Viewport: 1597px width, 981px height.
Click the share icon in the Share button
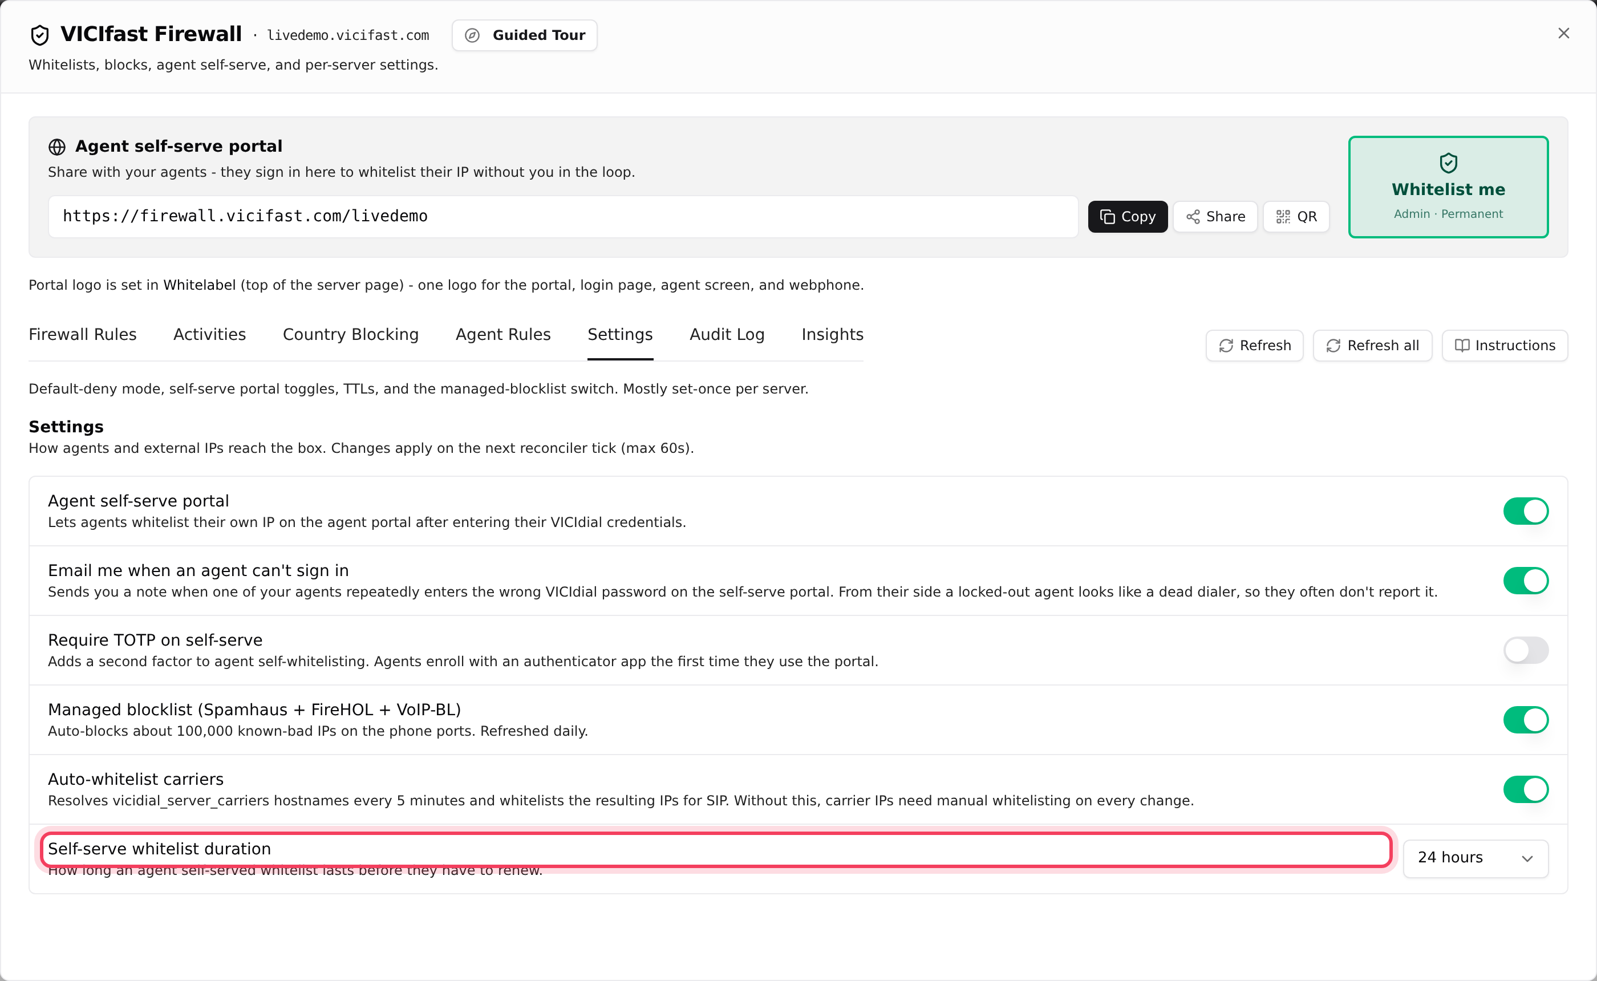point(1192,217)
